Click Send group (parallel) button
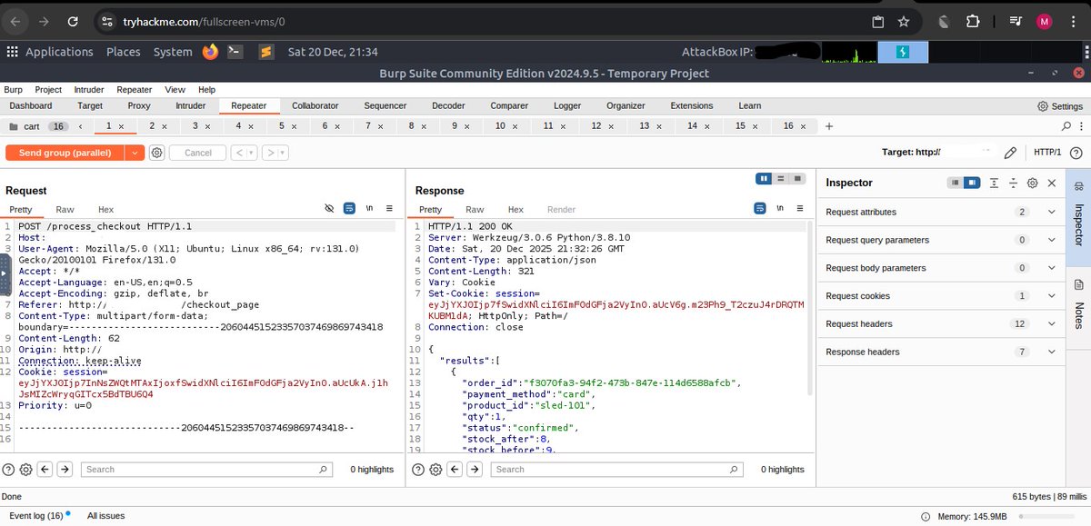1091x526 pixels. pos(65,153)
